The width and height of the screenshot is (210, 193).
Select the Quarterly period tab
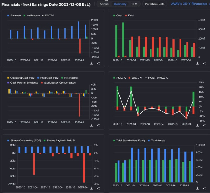point(120,4)
